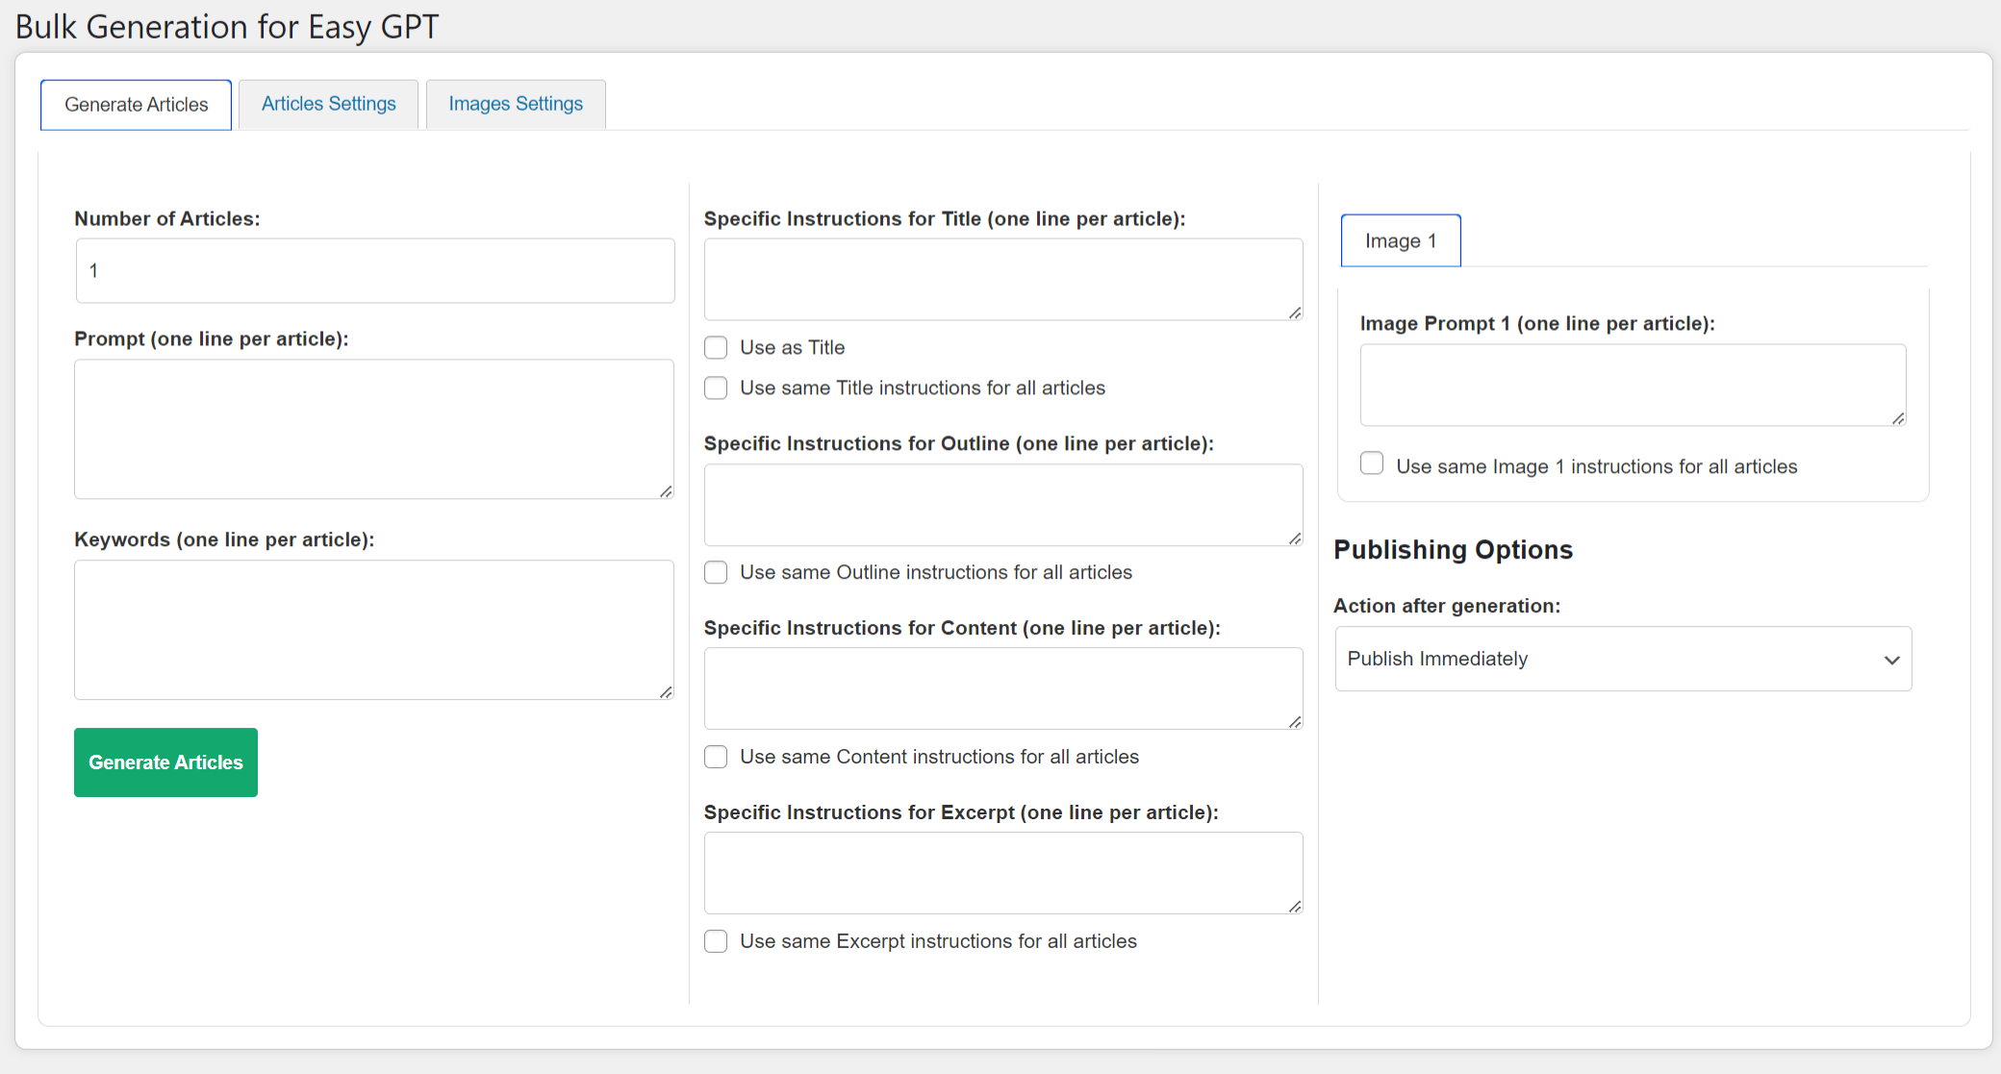This screenshot has height=1074, width=2001.
Task: Click the Keywords text area resize handle
Action: (666, 692)
